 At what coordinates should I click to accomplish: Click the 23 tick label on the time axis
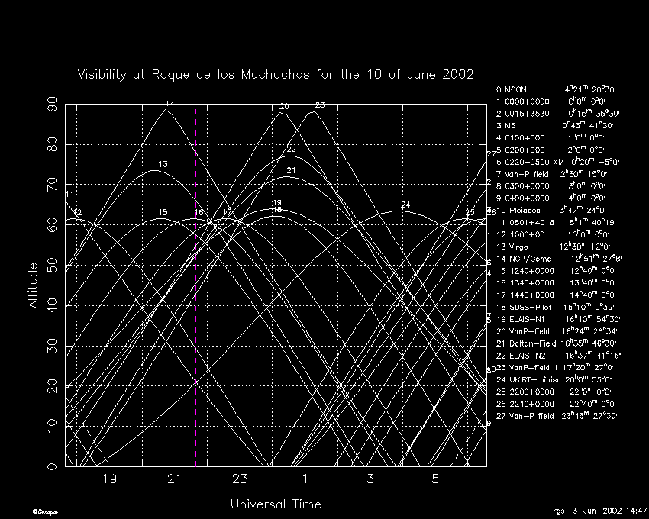241,479
